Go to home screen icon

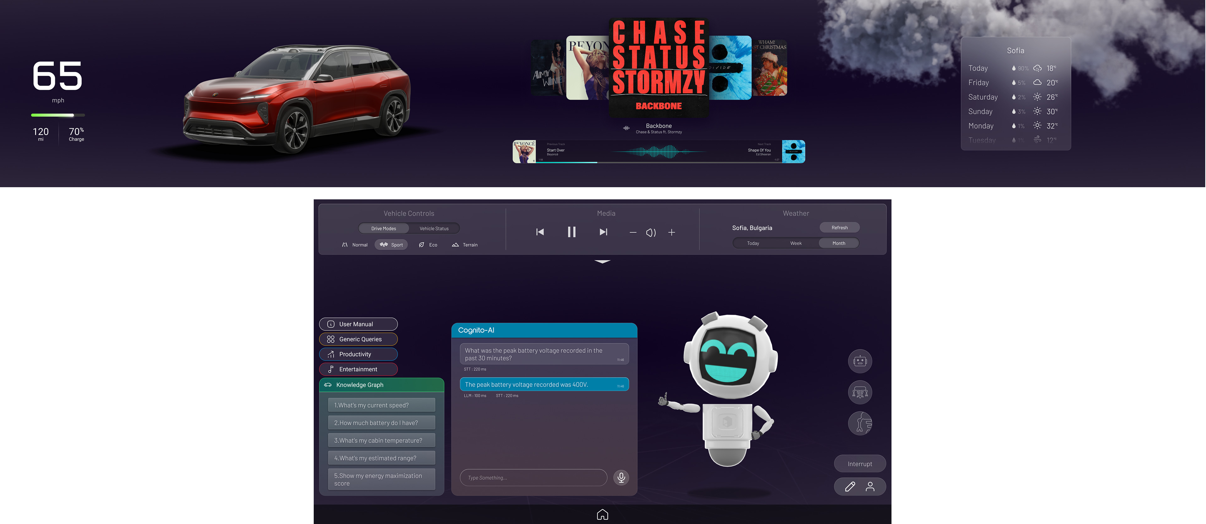(603, 514)
